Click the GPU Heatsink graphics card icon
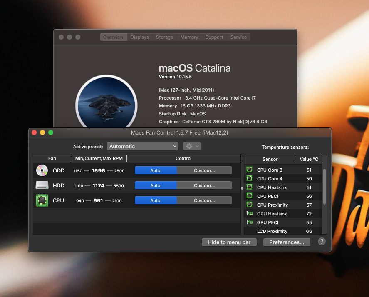Screen dimensions: 369x297 250,213
